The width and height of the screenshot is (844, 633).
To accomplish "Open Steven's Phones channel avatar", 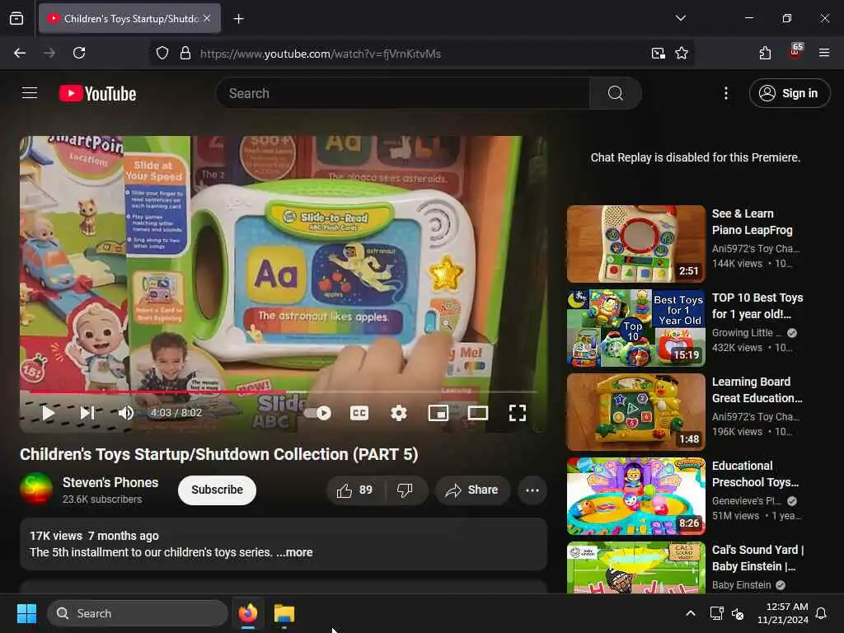I will click(x=36, y=490).
